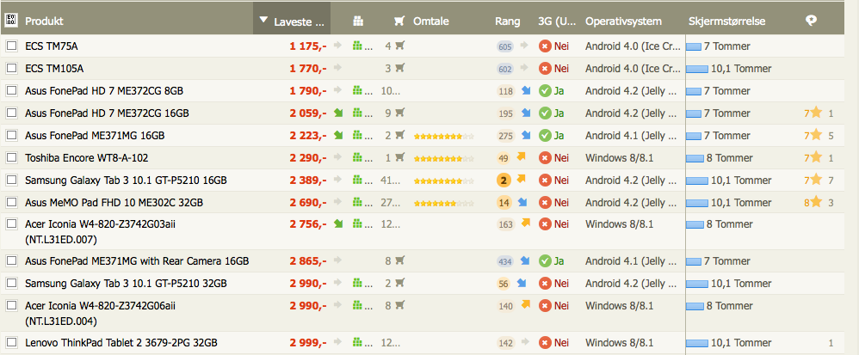859x355 pixels.
Task: Click cart icon in Acer Iconia G06aii row
Action: [400, 304]
